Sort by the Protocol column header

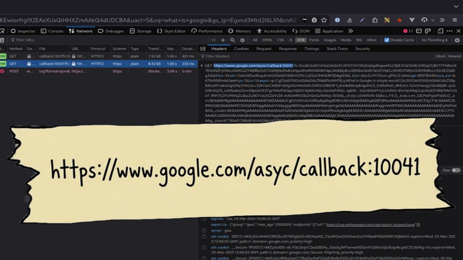tap(100, 49)
